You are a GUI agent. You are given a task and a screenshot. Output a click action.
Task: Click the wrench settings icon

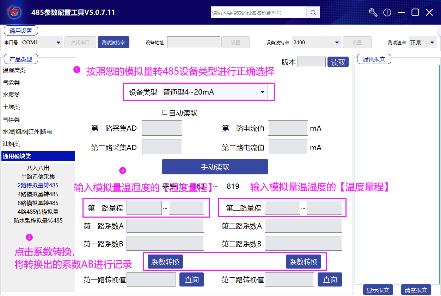point(373,13)
